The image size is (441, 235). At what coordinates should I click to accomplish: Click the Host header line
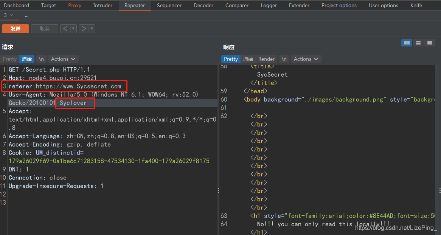click(53, 78)
